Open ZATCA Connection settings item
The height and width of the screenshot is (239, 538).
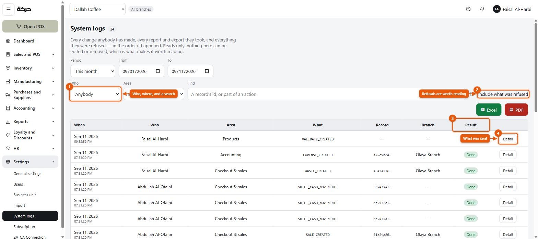click(30, 237)
